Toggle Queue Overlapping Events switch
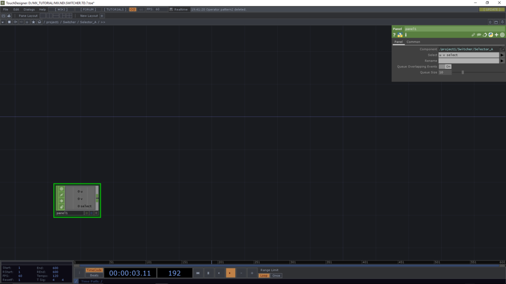Screen dimensions: 506x284 point(448,66)
